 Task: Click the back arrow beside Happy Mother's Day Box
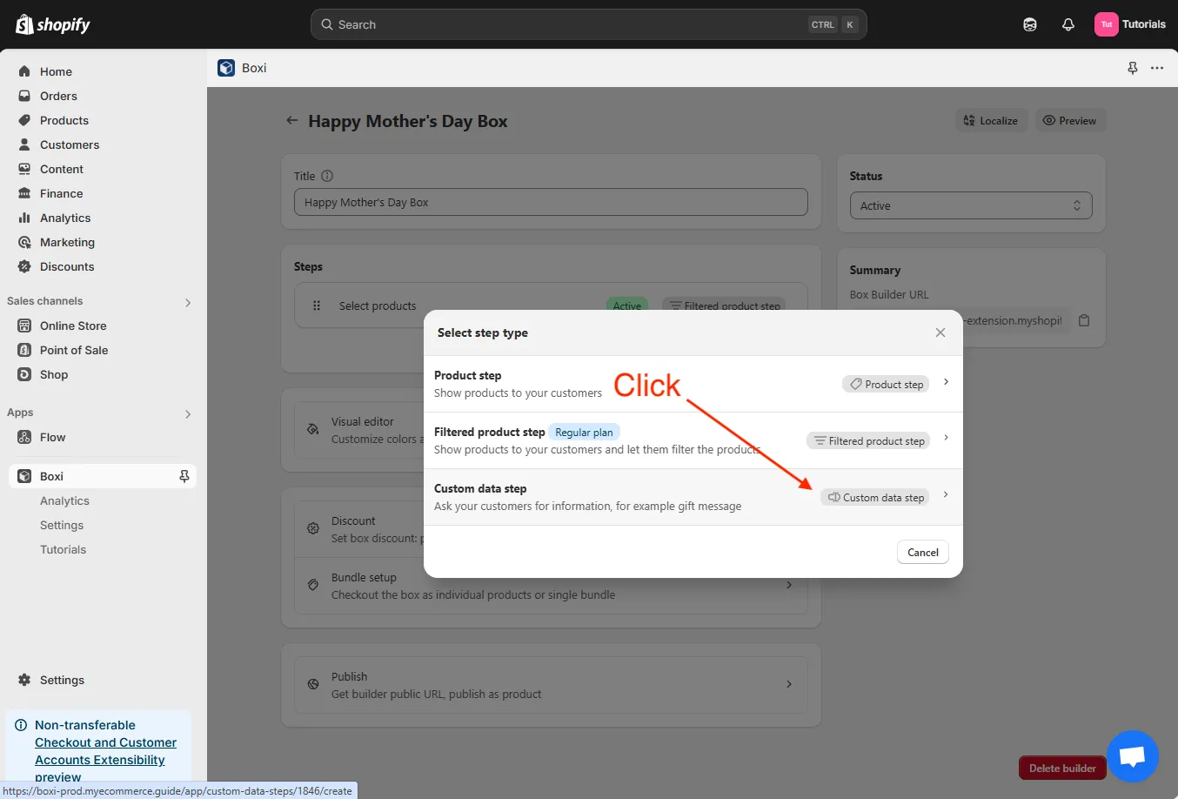point(291,120)
